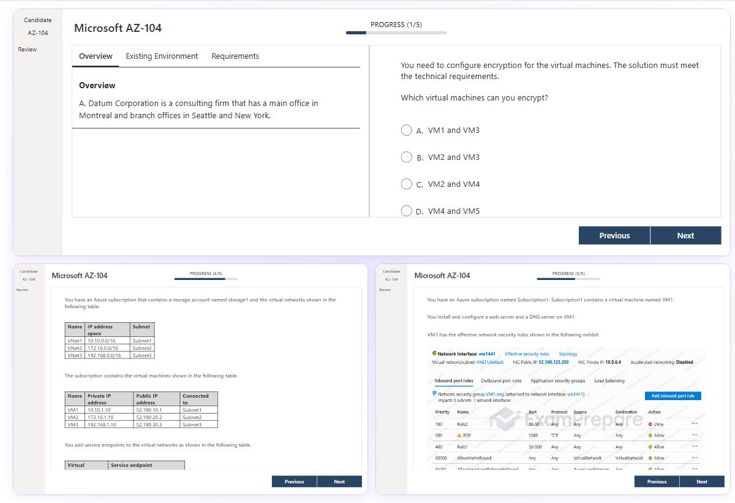Select answer B, VM2 and VM3
This screenshot has width=735, height=503.
tap(406, 157)
